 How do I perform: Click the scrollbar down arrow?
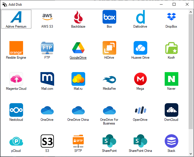[x=191, y=154]
